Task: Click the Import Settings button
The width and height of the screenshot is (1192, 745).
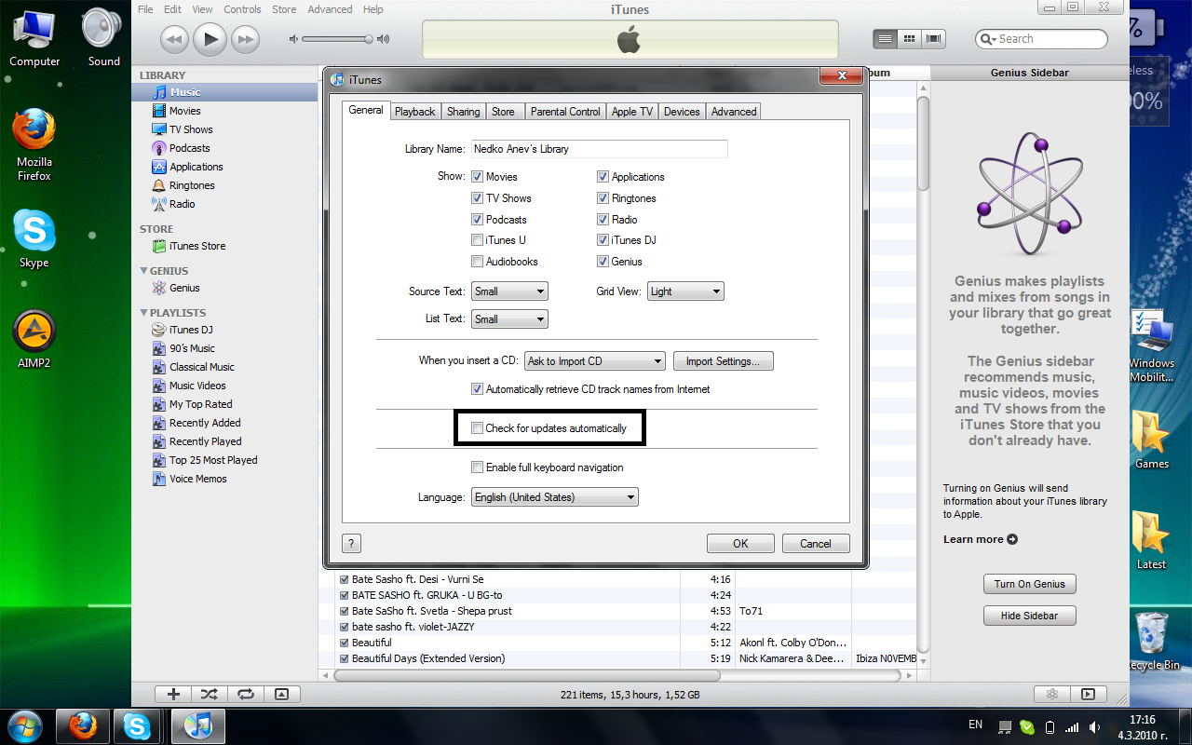Action: click(724, 361)
